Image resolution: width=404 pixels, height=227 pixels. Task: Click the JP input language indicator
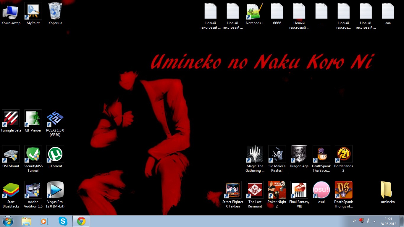355,220
